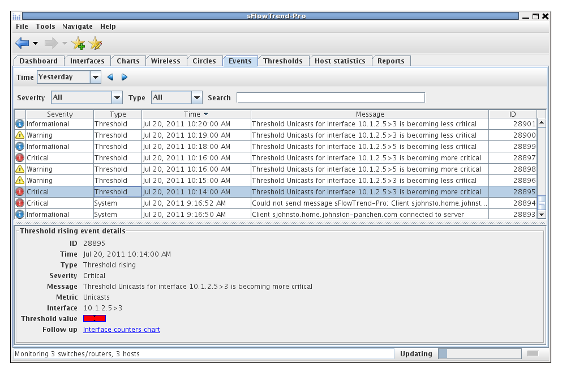The width and height of the screenshot is (562, 371).
Task: Open the back history dropdown arrow
Action: pos(35,44)
